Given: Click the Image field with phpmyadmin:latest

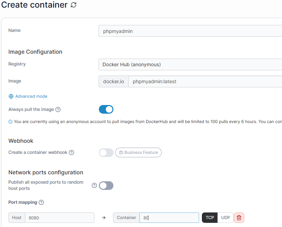Looking at the screenshot, I should [x=205, y=81].
